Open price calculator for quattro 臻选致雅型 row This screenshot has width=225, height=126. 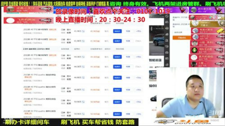pos(83,78)
